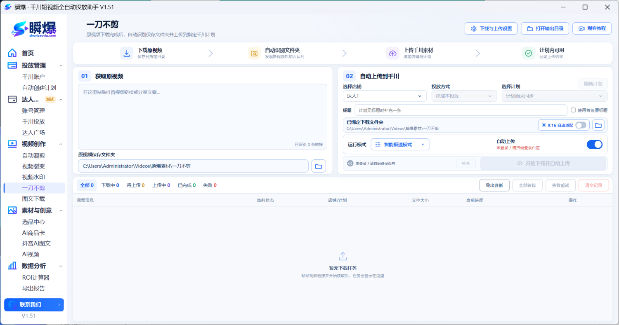Screen dimensions: 619x325
Task: Switch to the 待上传 tab
Action: tap(135, 185)
